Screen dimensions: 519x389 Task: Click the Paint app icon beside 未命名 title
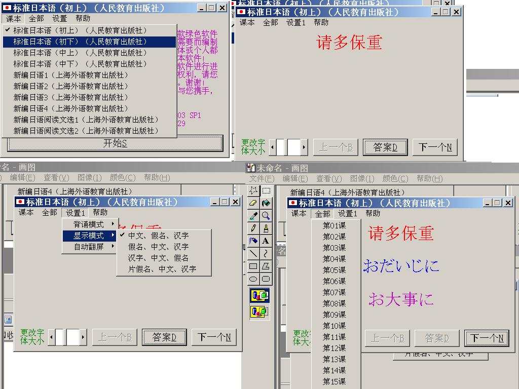[x=250, y=168]
